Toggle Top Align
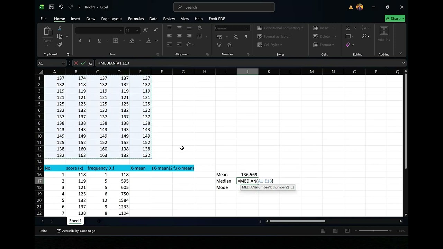 (x=169, y=28)
